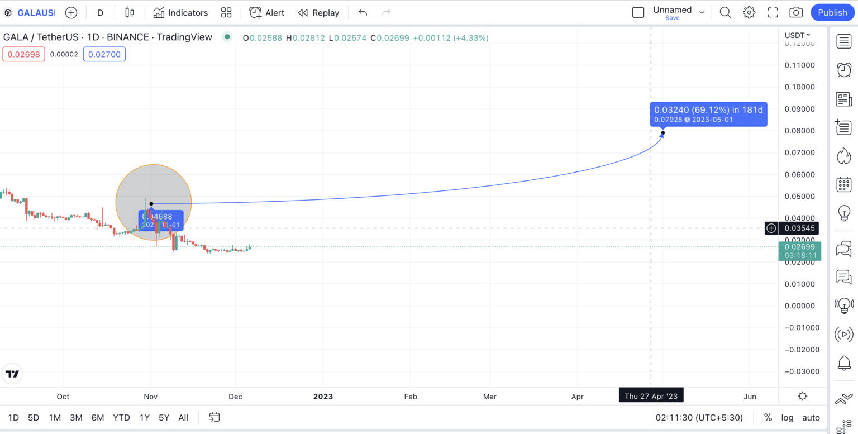The image size is (858, 434).
Task: Click the 0.02700 blue buy price box
Action: click(x=104, y=54)
